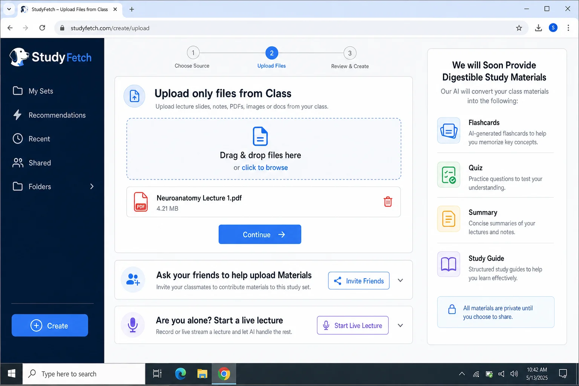Open File Explorer from the taskbar

pos(202,374)
